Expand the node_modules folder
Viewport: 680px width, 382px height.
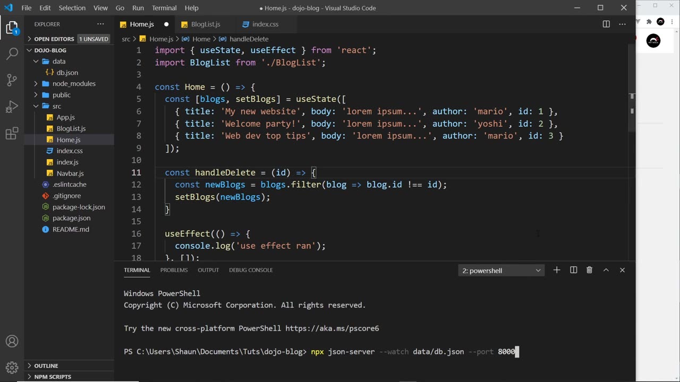click(x=69, y=84)
